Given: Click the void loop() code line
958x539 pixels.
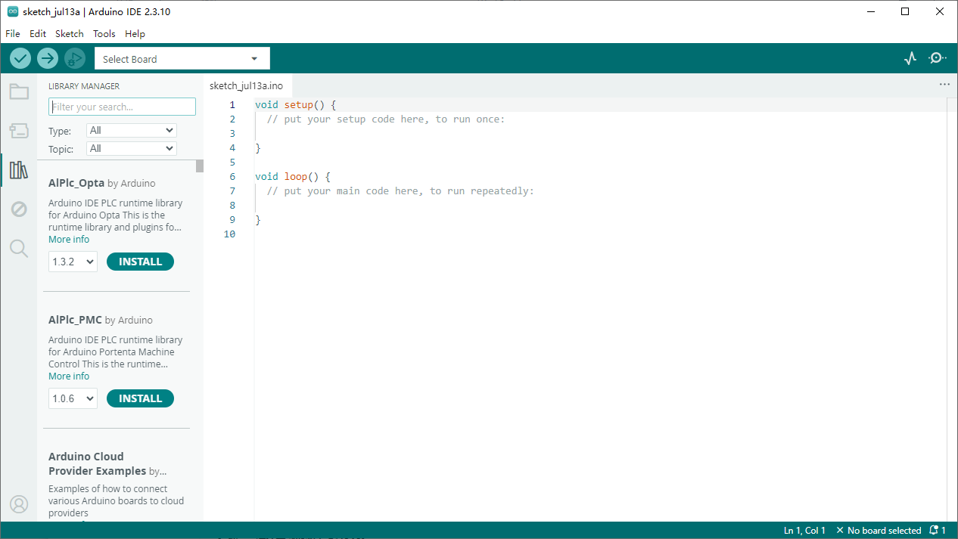Looking at the screenshot, I should coord(293,177).
